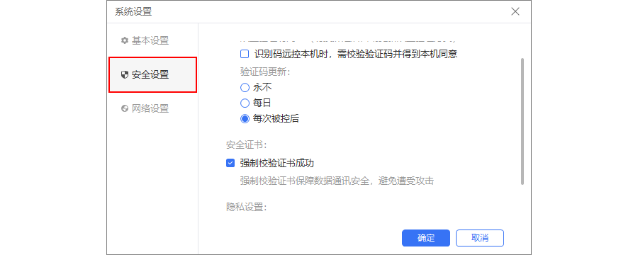This screenshot has width=638, height=255.
Task: Confirm settings with the 确定 button
Action: (426, 238)
